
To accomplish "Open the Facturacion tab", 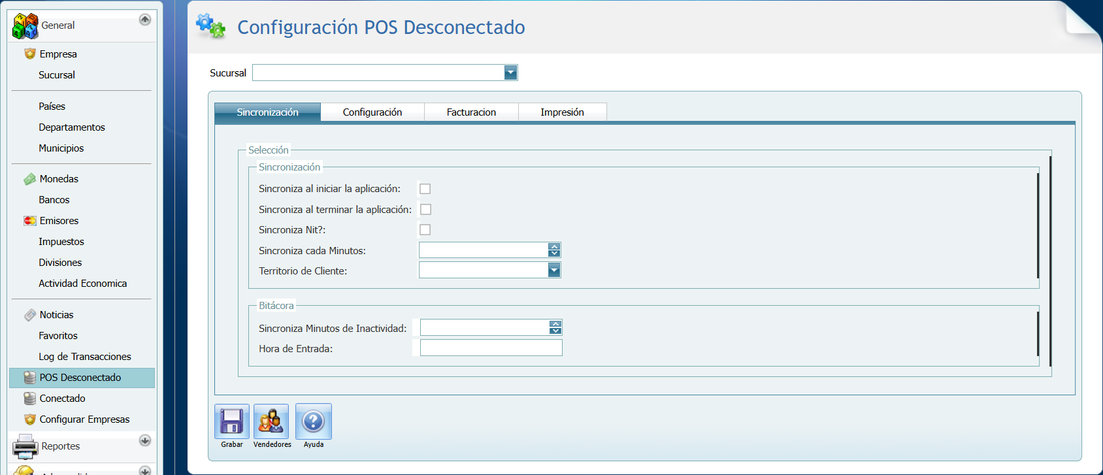I will click(x=471, y=112).
